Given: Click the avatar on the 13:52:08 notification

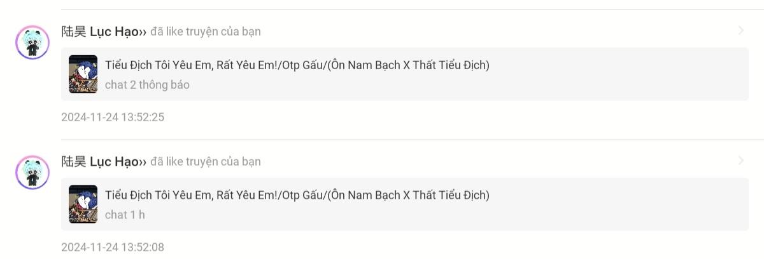Looking at the screenshot, I should click(x=32, y=172).
